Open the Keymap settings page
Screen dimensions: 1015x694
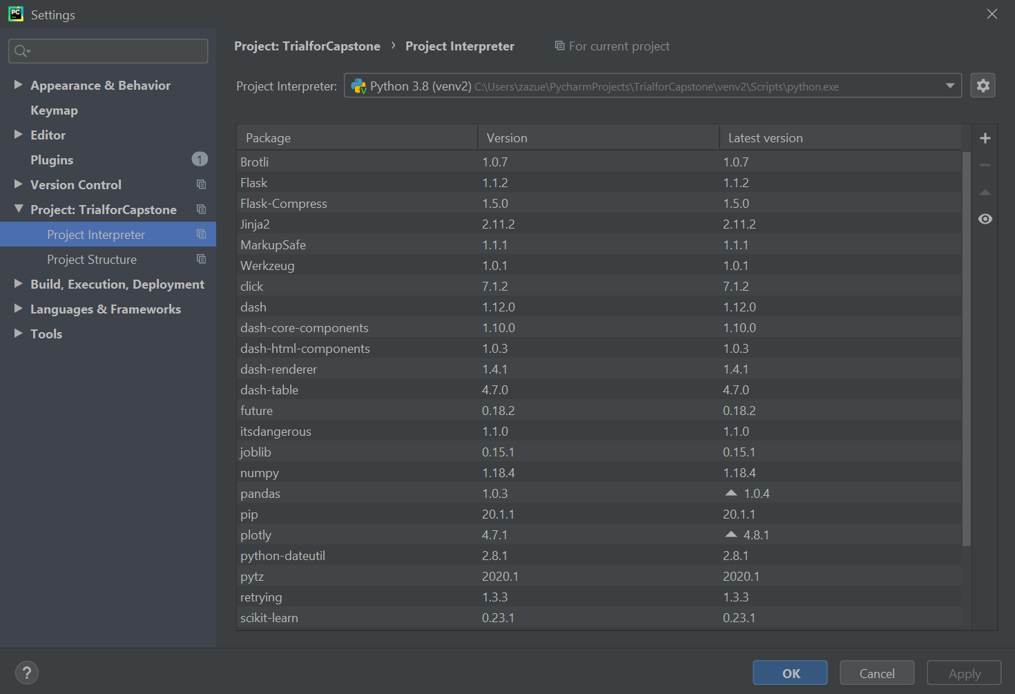coord(54,110)
